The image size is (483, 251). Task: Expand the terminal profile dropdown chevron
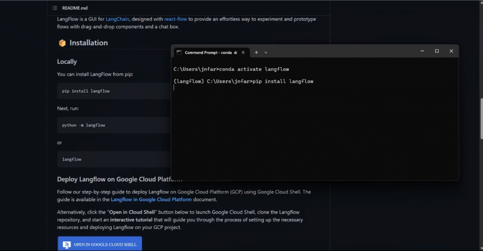[x=266, y=52]
